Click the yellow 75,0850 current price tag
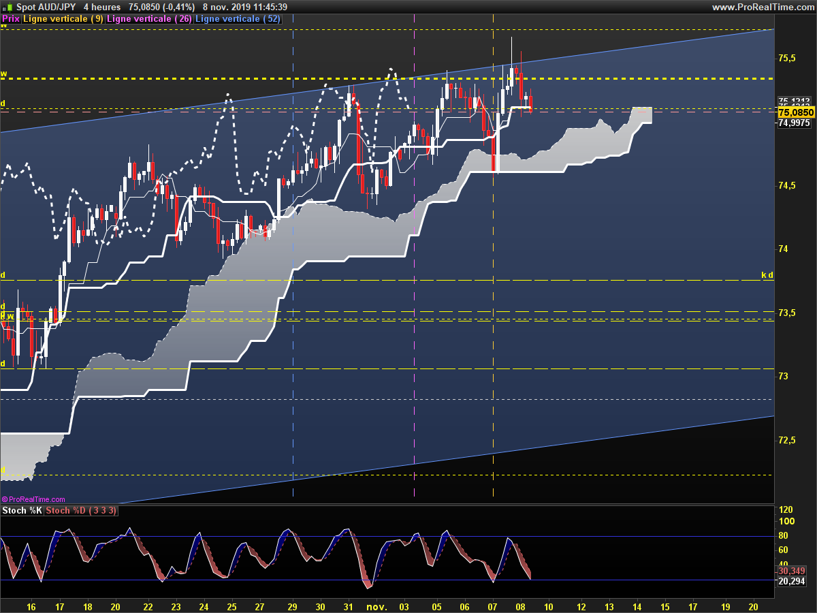 796,112
